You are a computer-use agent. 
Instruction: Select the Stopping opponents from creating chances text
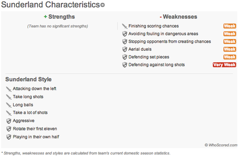170,41
